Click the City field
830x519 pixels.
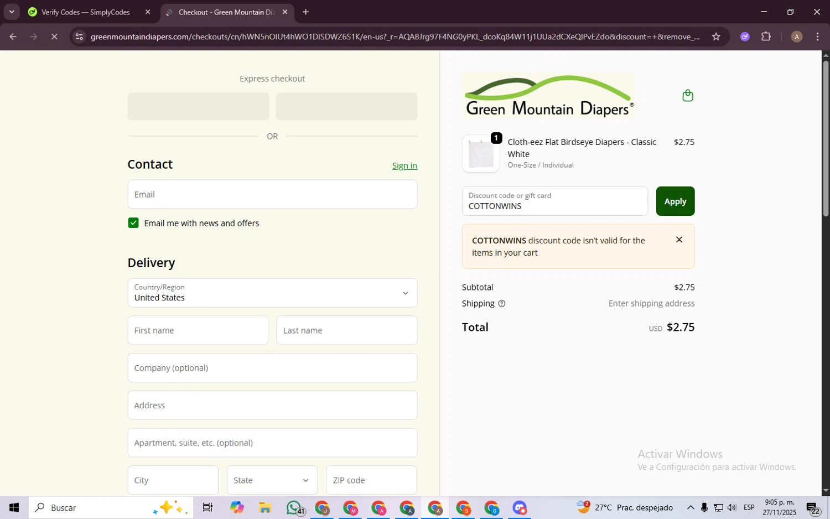pyautogui.click(x=173, y=480)
